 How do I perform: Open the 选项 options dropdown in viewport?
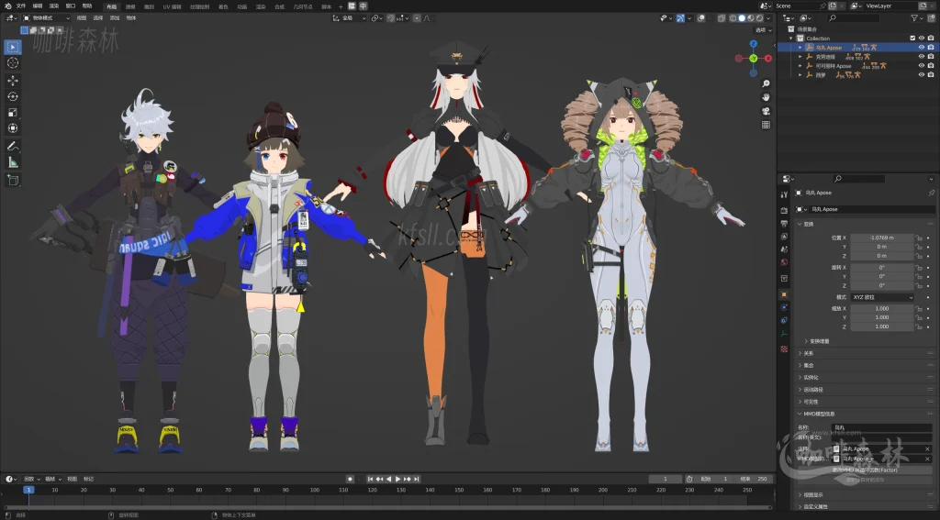tap(763, 30)
